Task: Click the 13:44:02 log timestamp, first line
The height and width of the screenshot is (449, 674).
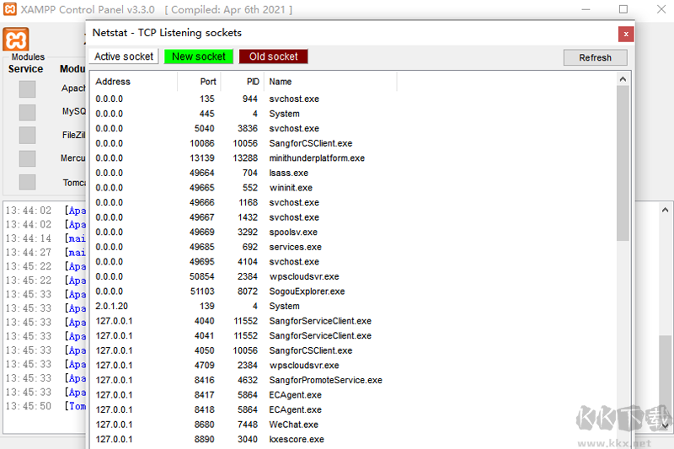Action: 29,210
